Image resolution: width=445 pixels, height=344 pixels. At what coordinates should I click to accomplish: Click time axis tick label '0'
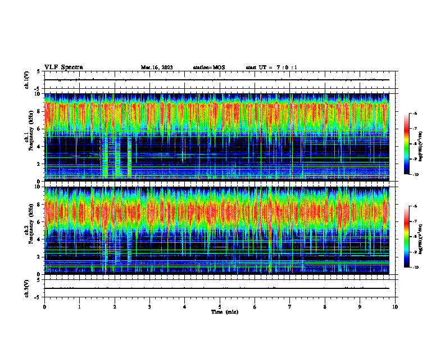[x=44, y=307]
